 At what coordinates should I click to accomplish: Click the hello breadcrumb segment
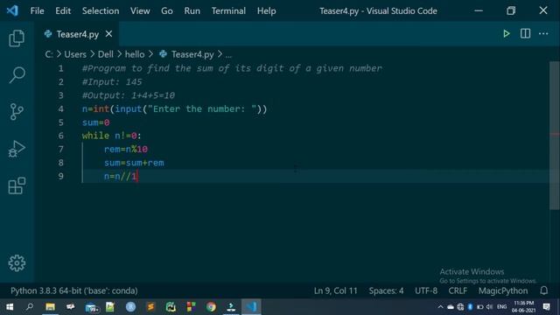point(135,54)
